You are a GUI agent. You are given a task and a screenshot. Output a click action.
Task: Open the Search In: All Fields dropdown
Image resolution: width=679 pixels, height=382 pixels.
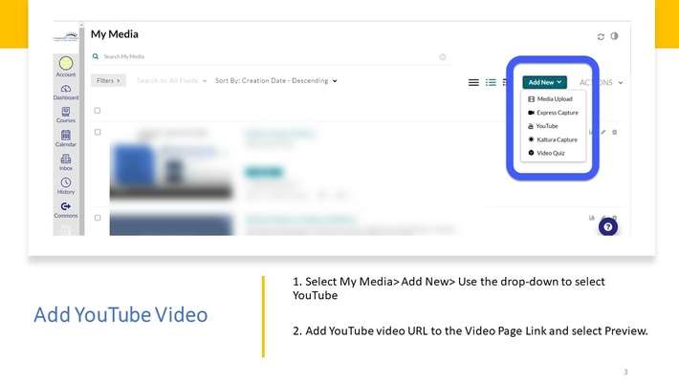point(172,81)
